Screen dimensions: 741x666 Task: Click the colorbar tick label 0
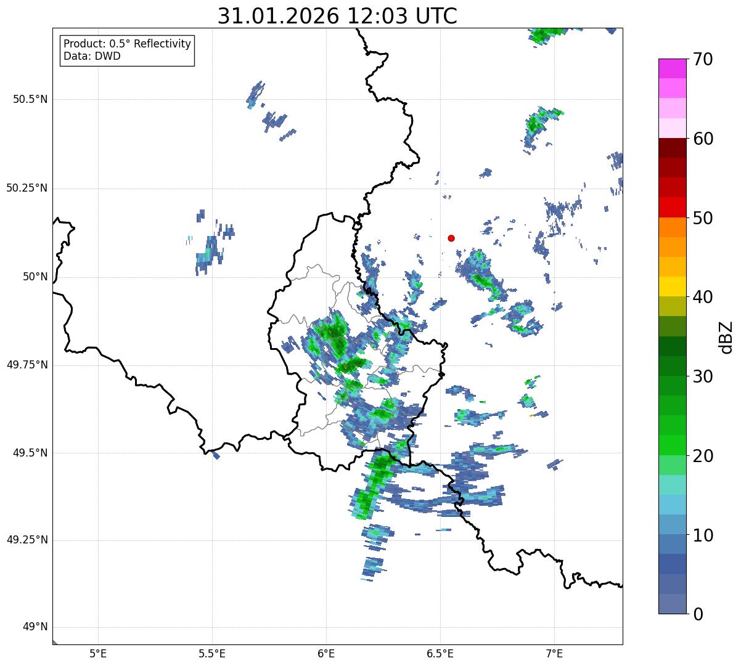[698, 614]
